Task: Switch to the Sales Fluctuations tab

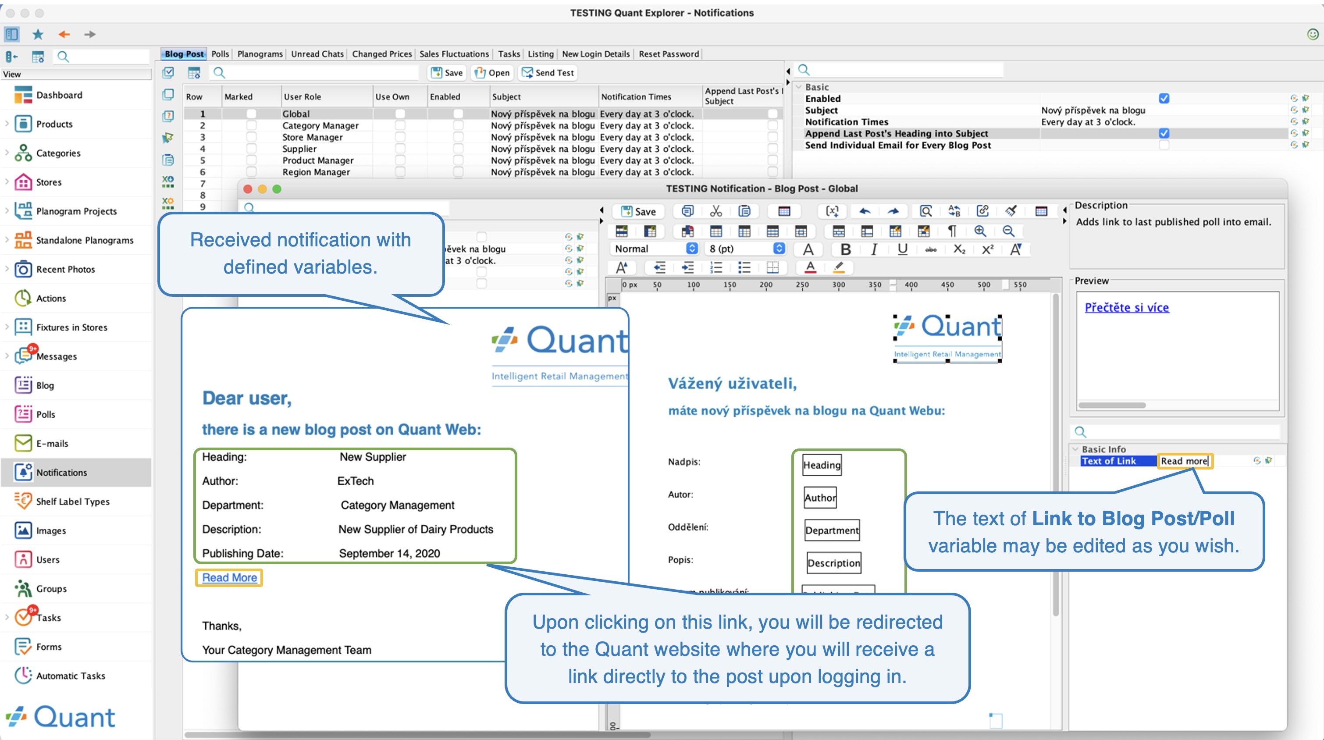Action: pyautogui.click(x=454, y=54)
